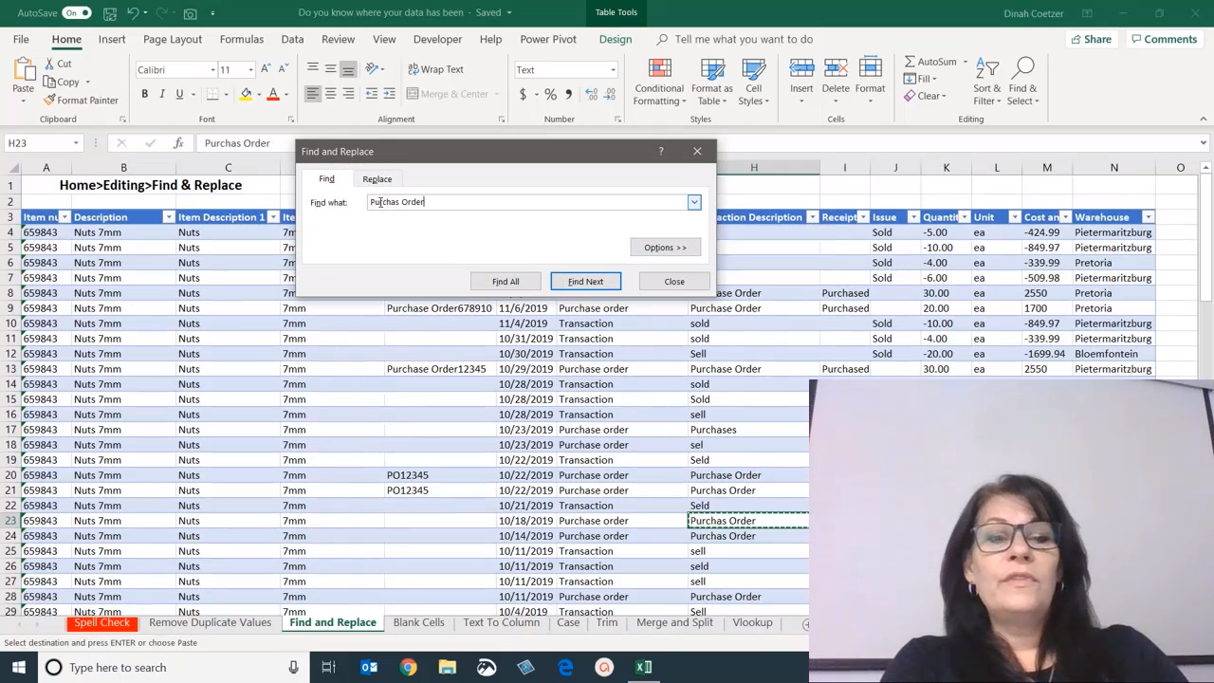Screen dimensions: 1214x683
Task: Click the Share button
Action: coord(1091,39)
